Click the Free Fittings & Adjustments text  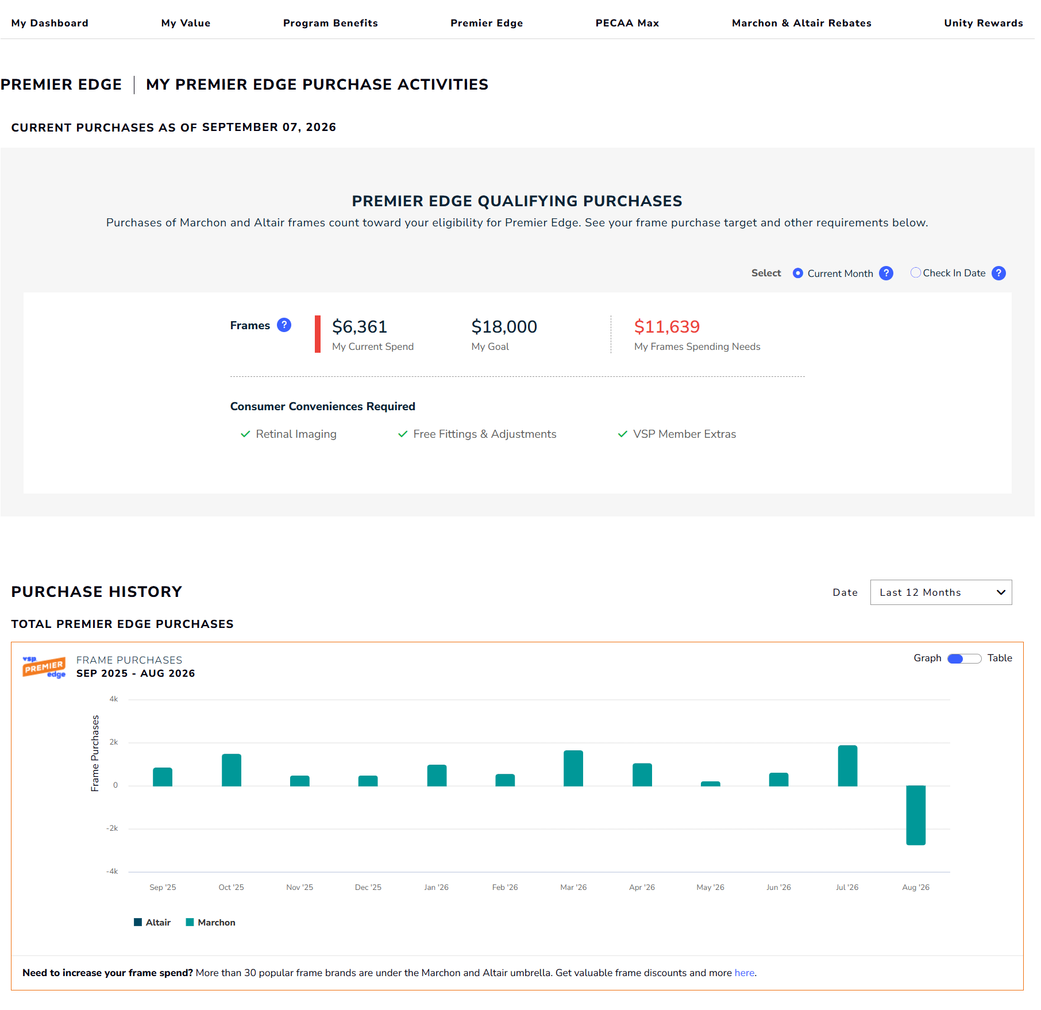[x=485, y=434]
